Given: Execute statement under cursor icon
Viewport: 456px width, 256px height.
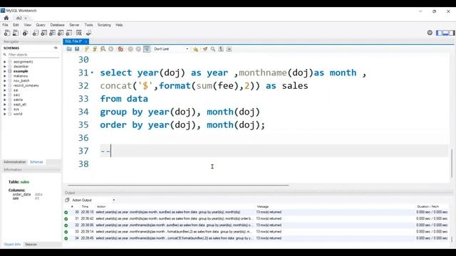Looking at the screenshot, I should [95, 49].
